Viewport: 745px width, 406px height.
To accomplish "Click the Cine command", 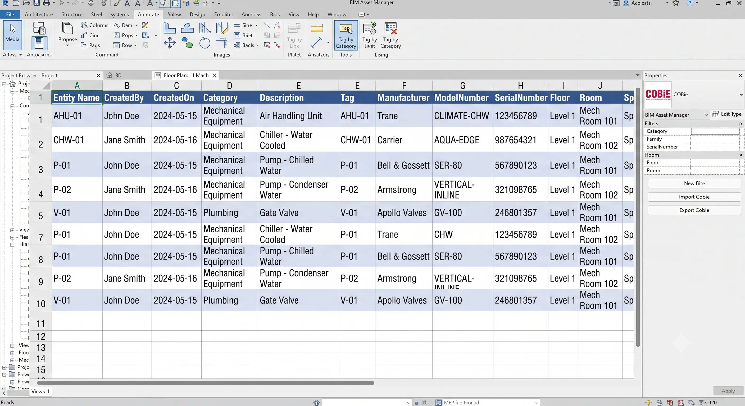I will [x=90, y=35].
